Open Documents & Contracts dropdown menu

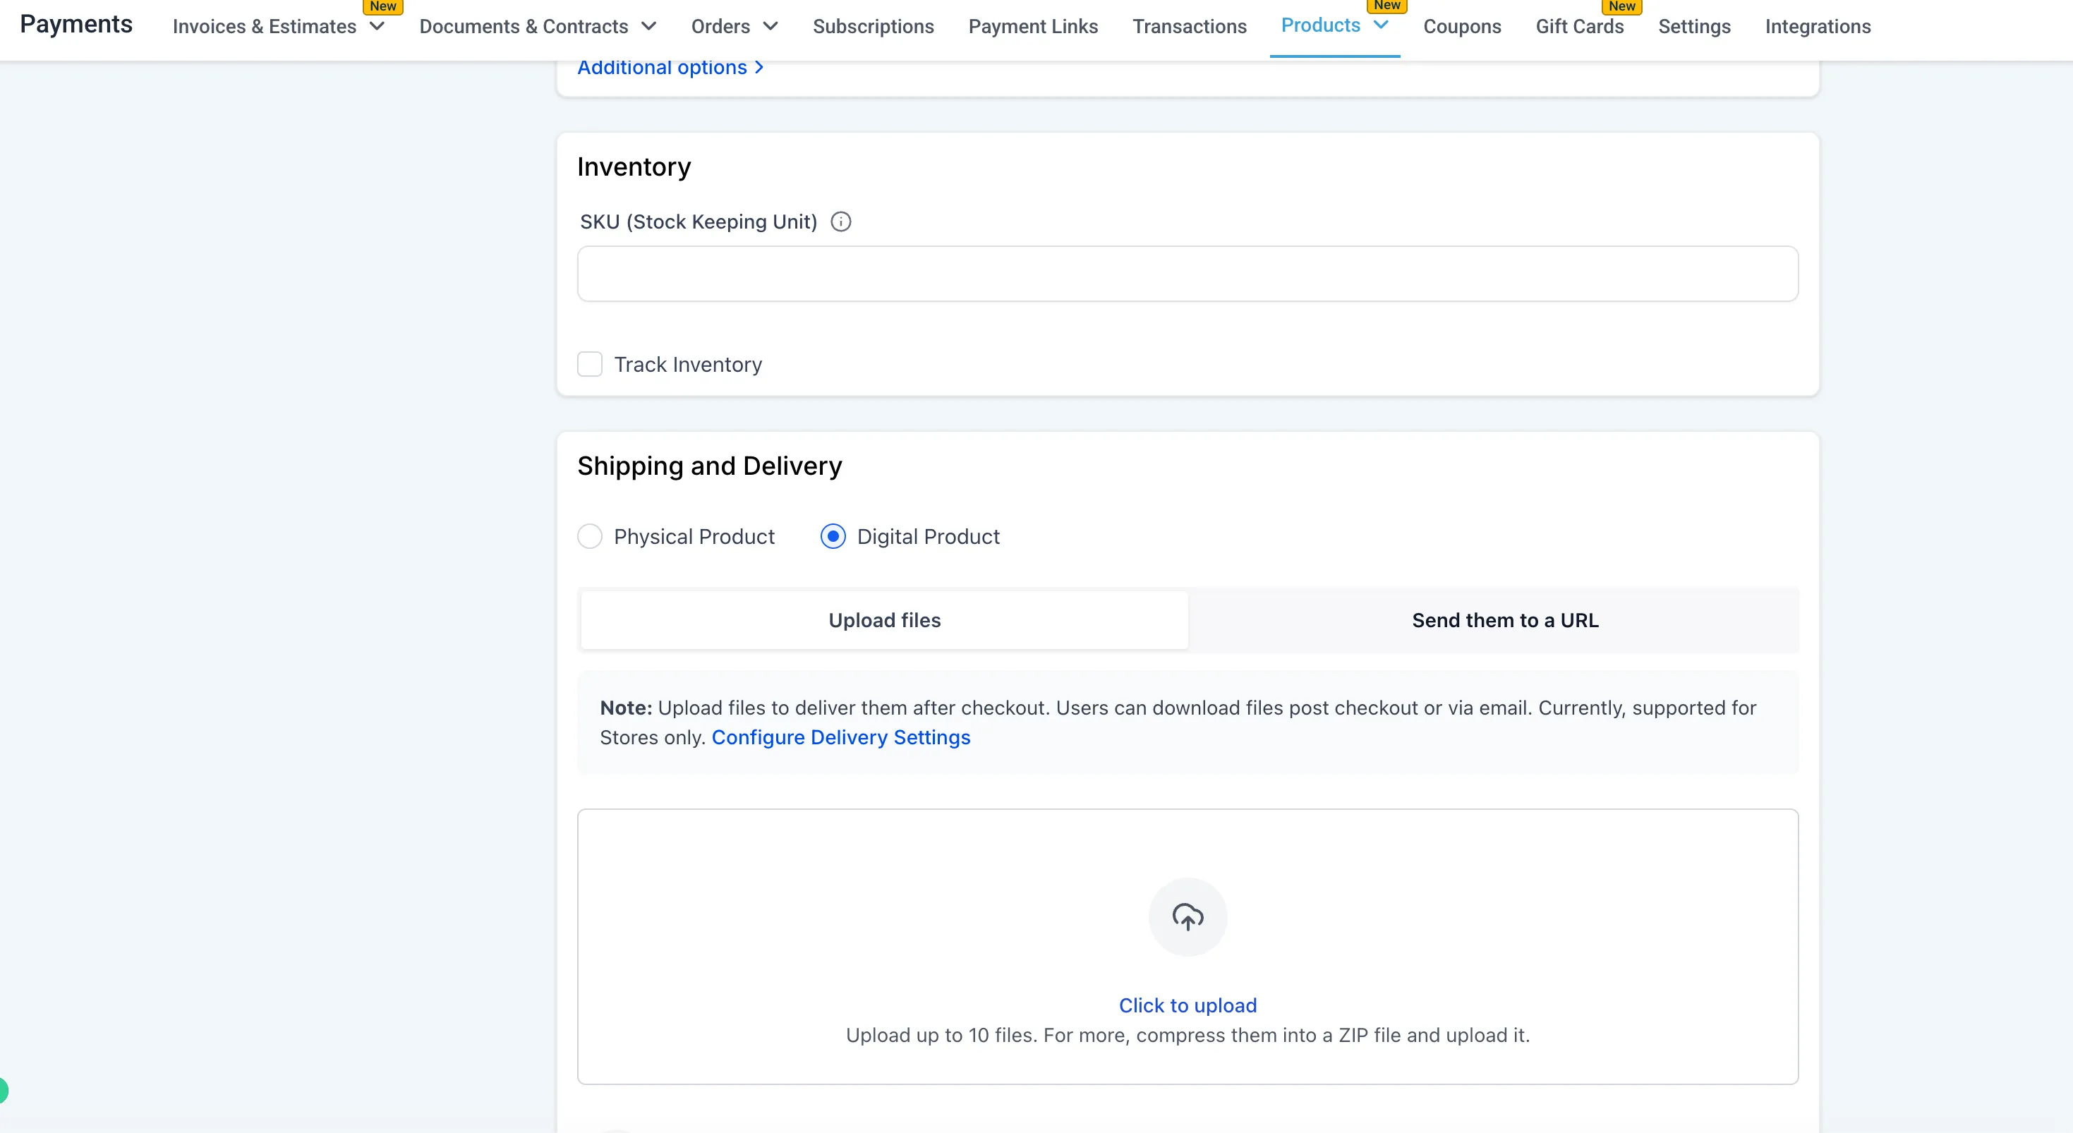(648, 27)
